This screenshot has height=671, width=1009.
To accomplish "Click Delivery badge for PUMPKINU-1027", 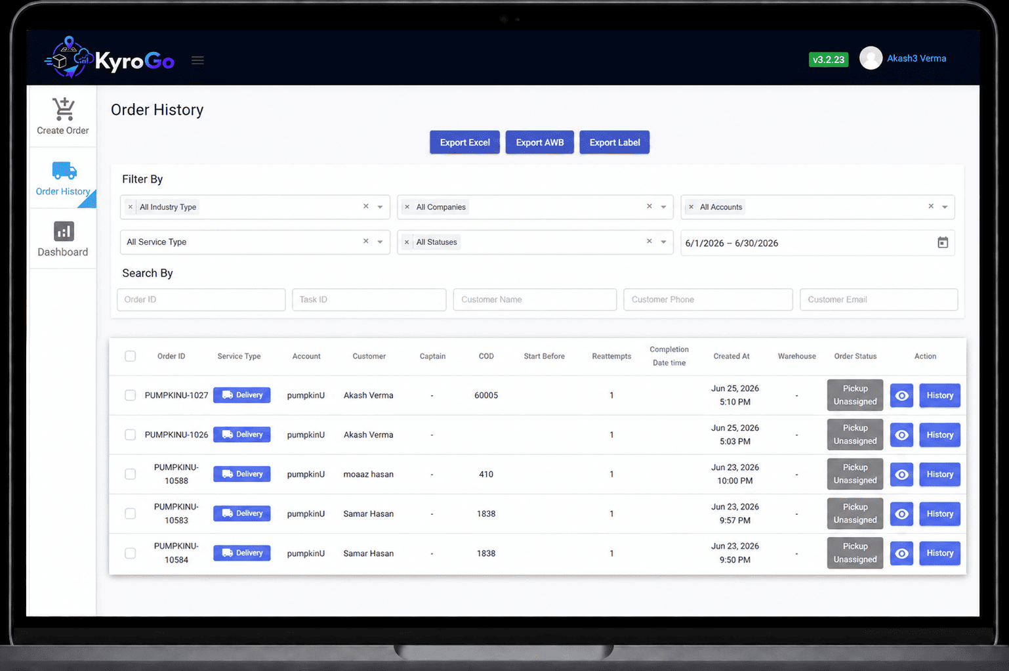I will pos(242,395).
